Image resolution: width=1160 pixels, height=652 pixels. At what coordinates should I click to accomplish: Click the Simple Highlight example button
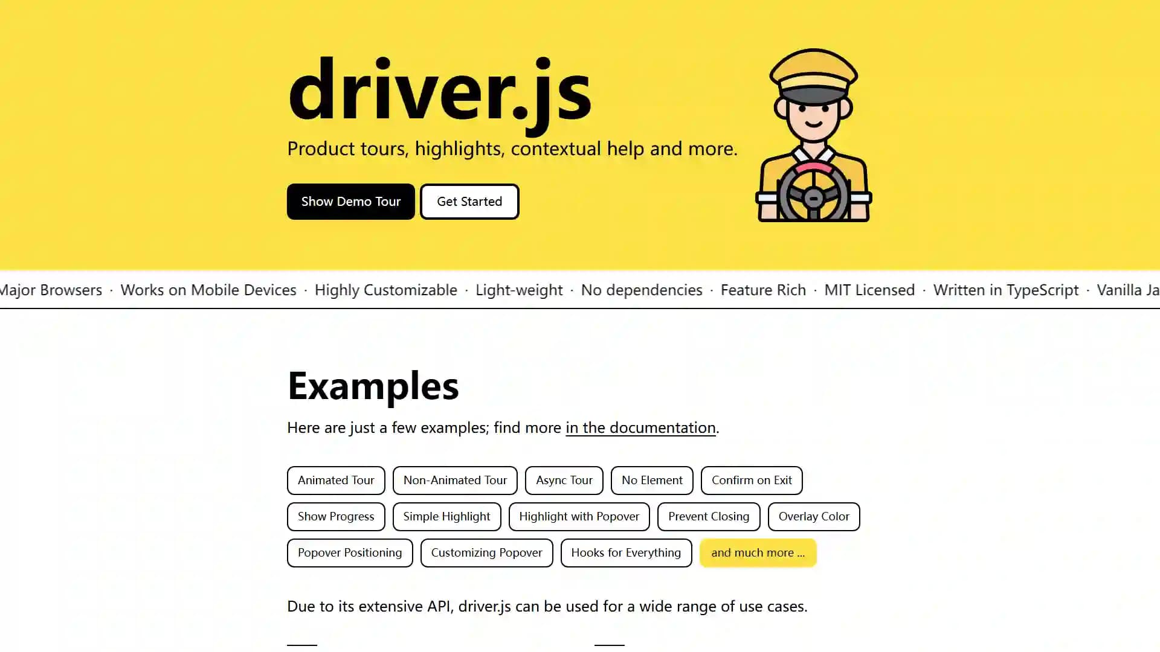pos(446,516)
